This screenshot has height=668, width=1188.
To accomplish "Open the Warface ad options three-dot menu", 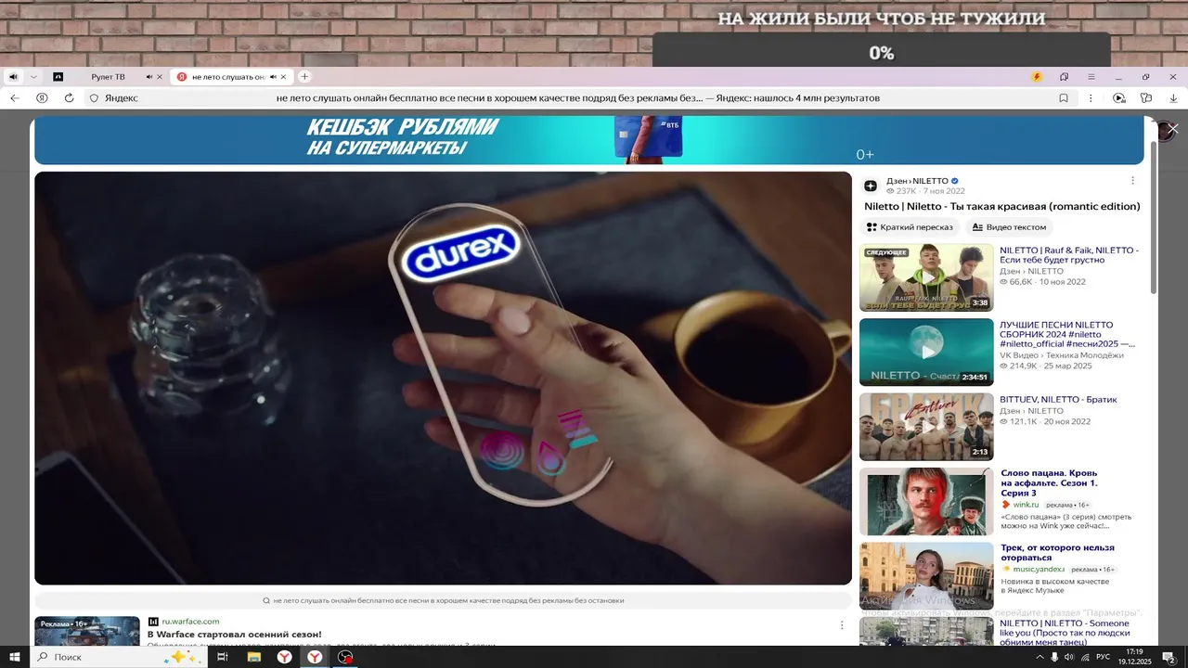I will 842,625.
